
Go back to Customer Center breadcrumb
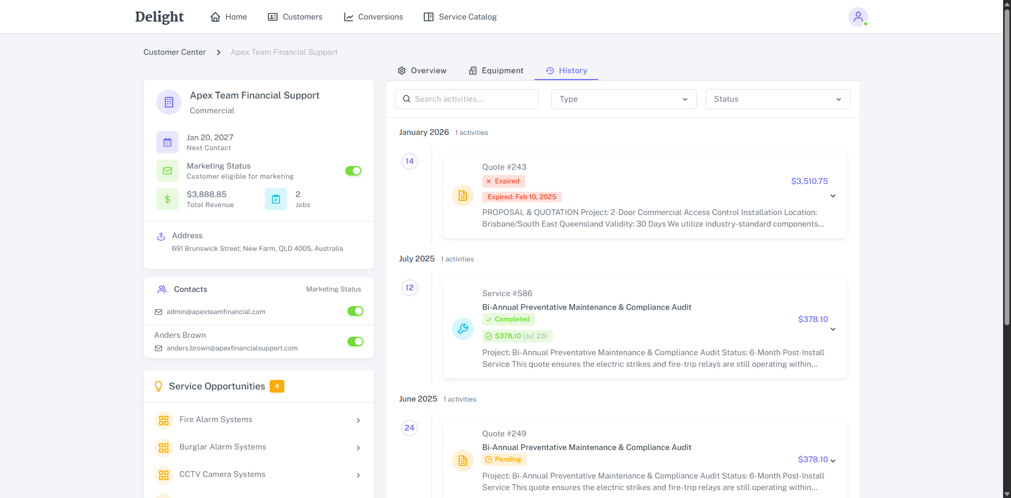click(174, 52)
